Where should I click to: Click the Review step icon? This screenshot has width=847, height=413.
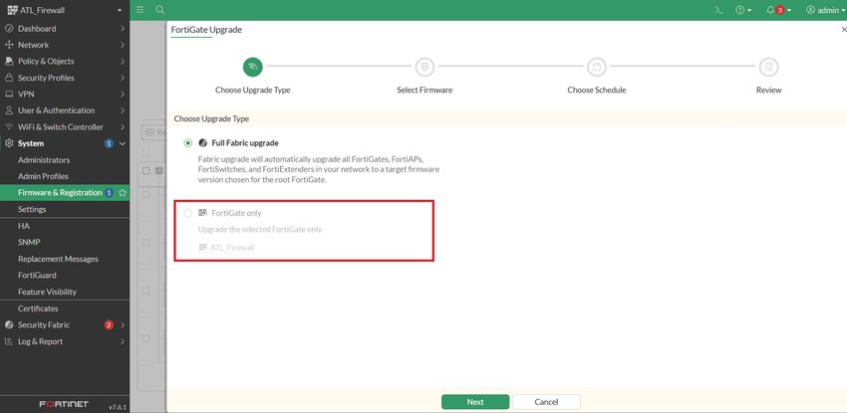(x=768, y=67)
